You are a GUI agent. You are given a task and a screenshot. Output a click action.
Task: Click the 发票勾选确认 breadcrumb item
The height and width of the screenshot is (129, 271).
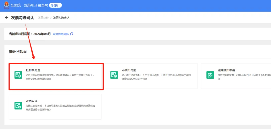61,18
